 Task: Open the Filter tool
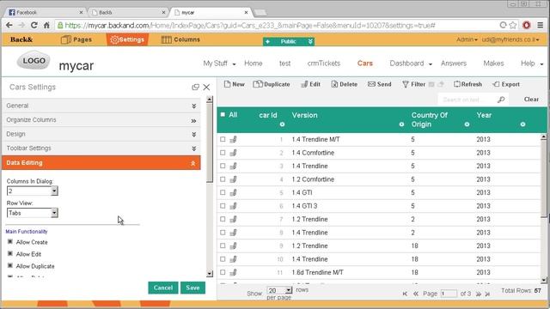coord(413,84)
